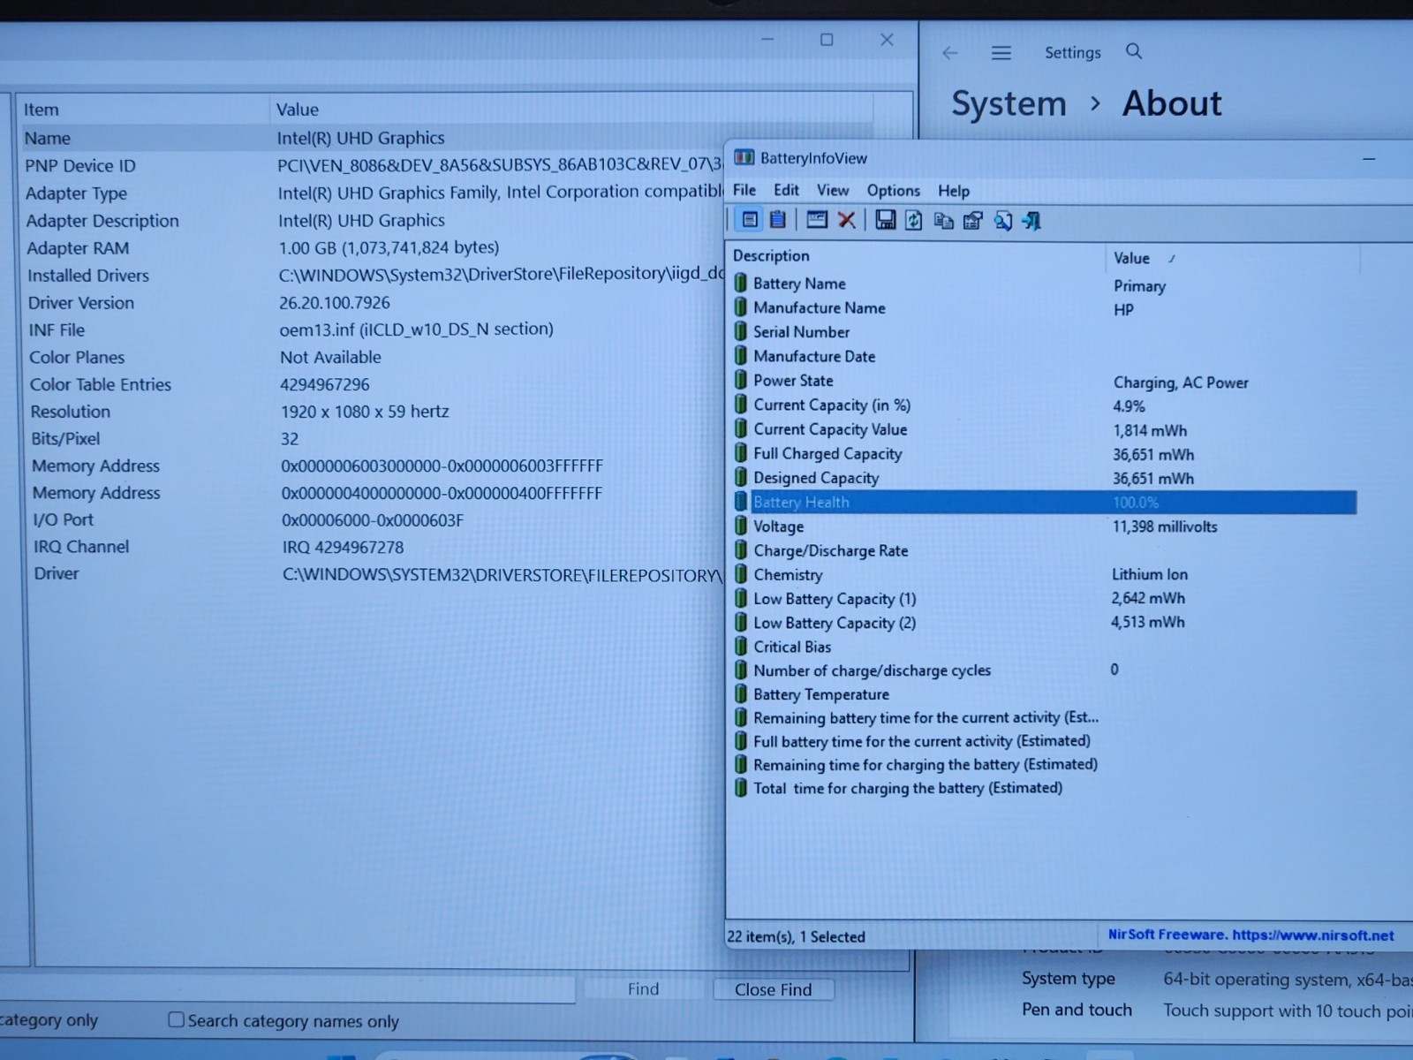Click the red X clear icon
Screen dimensions: 1413x1060
846,220
